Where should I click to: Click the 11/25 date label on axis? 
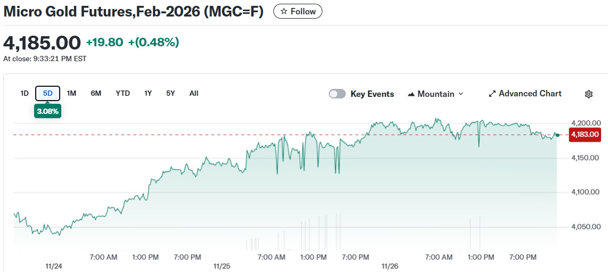click(221, 266)
